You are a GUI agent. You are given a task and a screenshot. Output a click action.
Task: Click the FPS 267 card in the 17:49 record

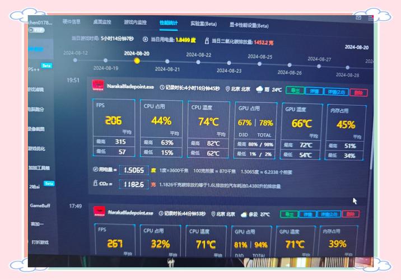pyautogui.click(x=115, y=240)
